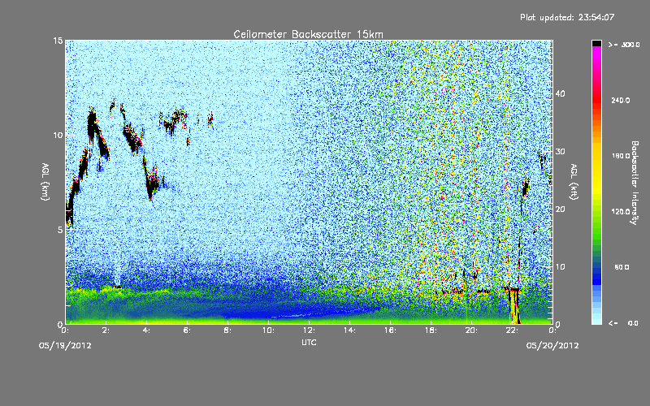Click the 14: hour tick label
Image resolution: width=650 pixels, height=406 pixels.
(x=349, y=330)
